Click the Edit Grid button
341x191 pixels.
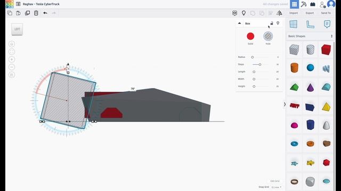click(275, 181)
